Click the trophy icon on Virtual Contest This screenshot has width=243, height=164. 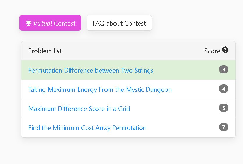click(x=28, y=23)
